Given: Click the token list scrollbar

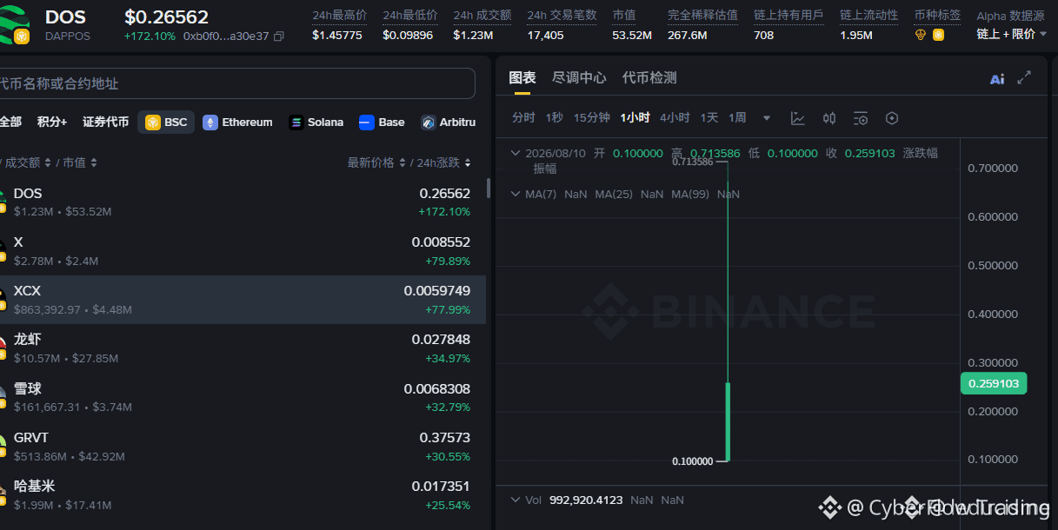Looking at the screenshot, I should tap(489, 188).
